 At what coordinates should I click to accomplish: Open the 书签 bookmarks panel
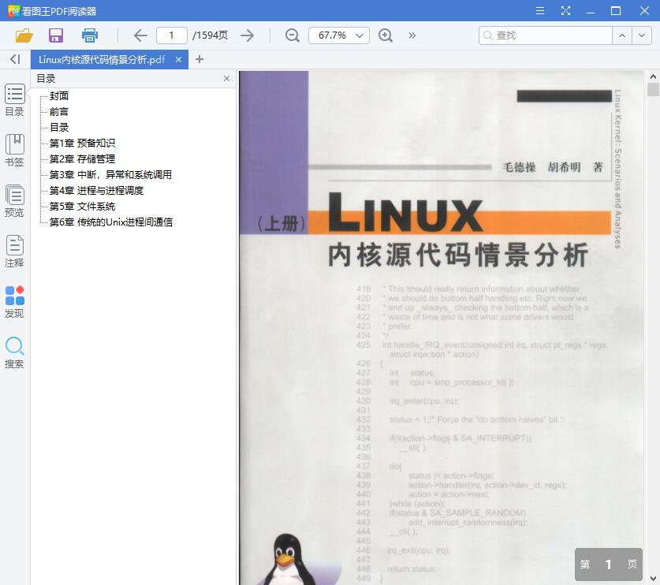15,151
